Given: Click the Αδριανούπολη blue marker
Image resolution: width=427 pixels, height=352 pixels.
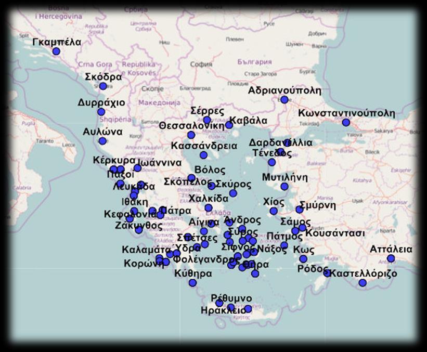Looking at the screenshot, I should pos(284,100).
